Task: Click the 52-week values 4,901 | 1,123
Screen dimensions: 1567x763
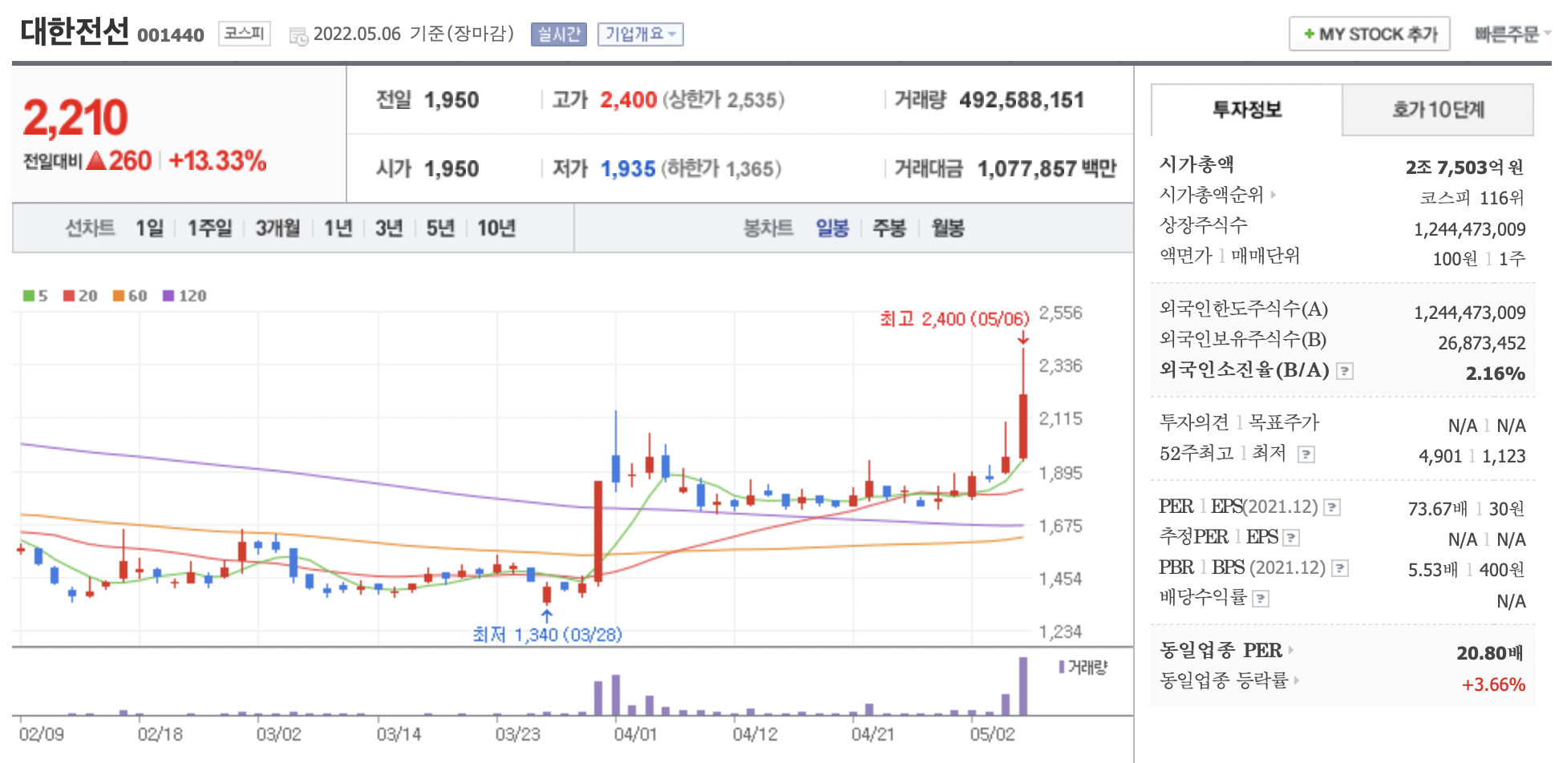Action: click(x=1472, y=456)
